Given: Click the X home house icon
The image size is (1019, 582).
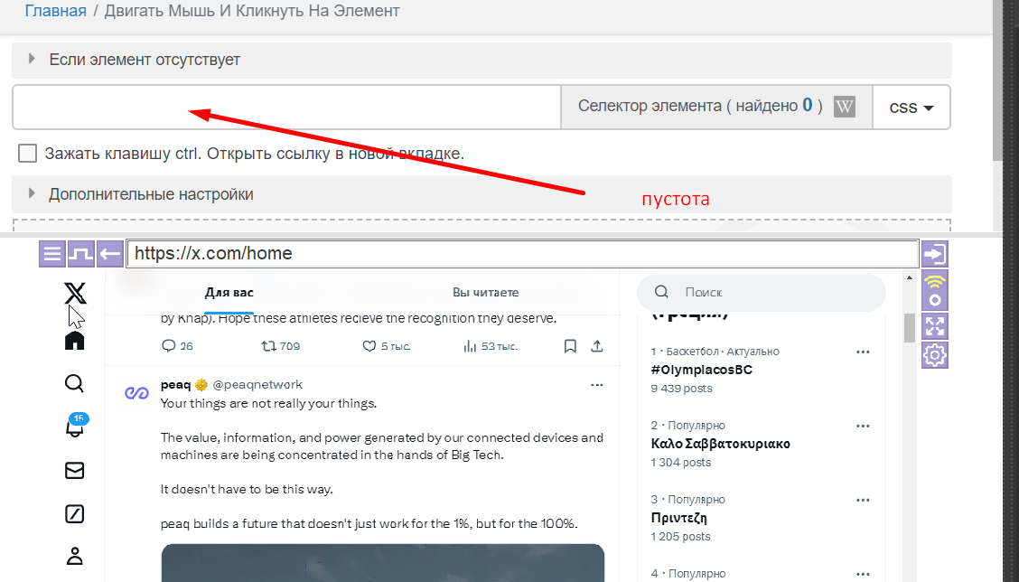Looking at the screenshot, I should coord(75,341).
